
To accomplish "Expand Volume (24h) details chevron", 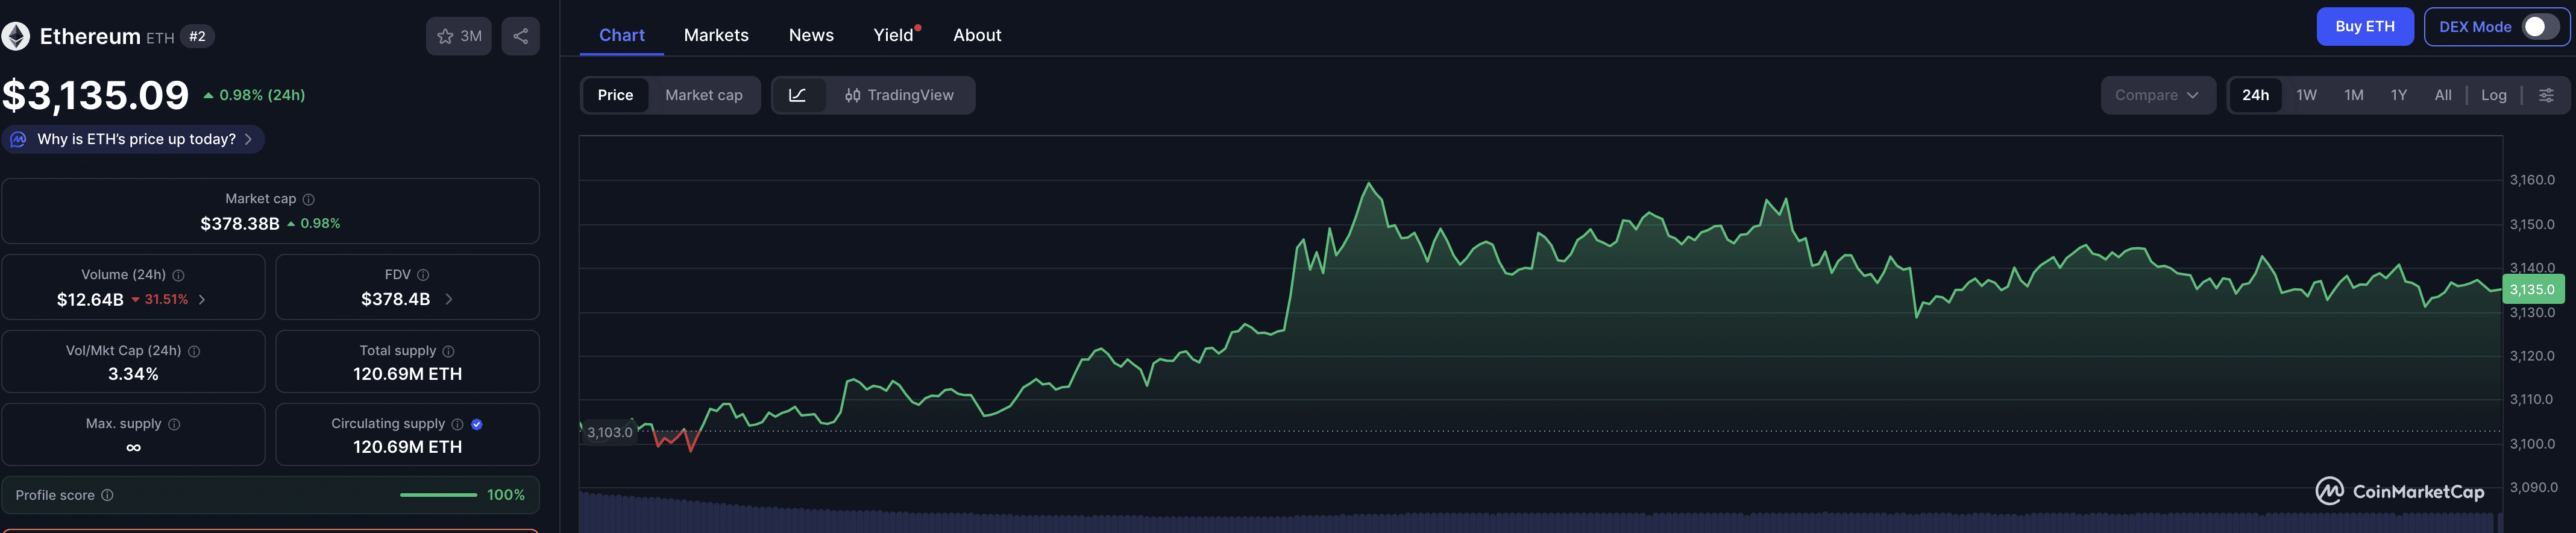I will [202, 299].
